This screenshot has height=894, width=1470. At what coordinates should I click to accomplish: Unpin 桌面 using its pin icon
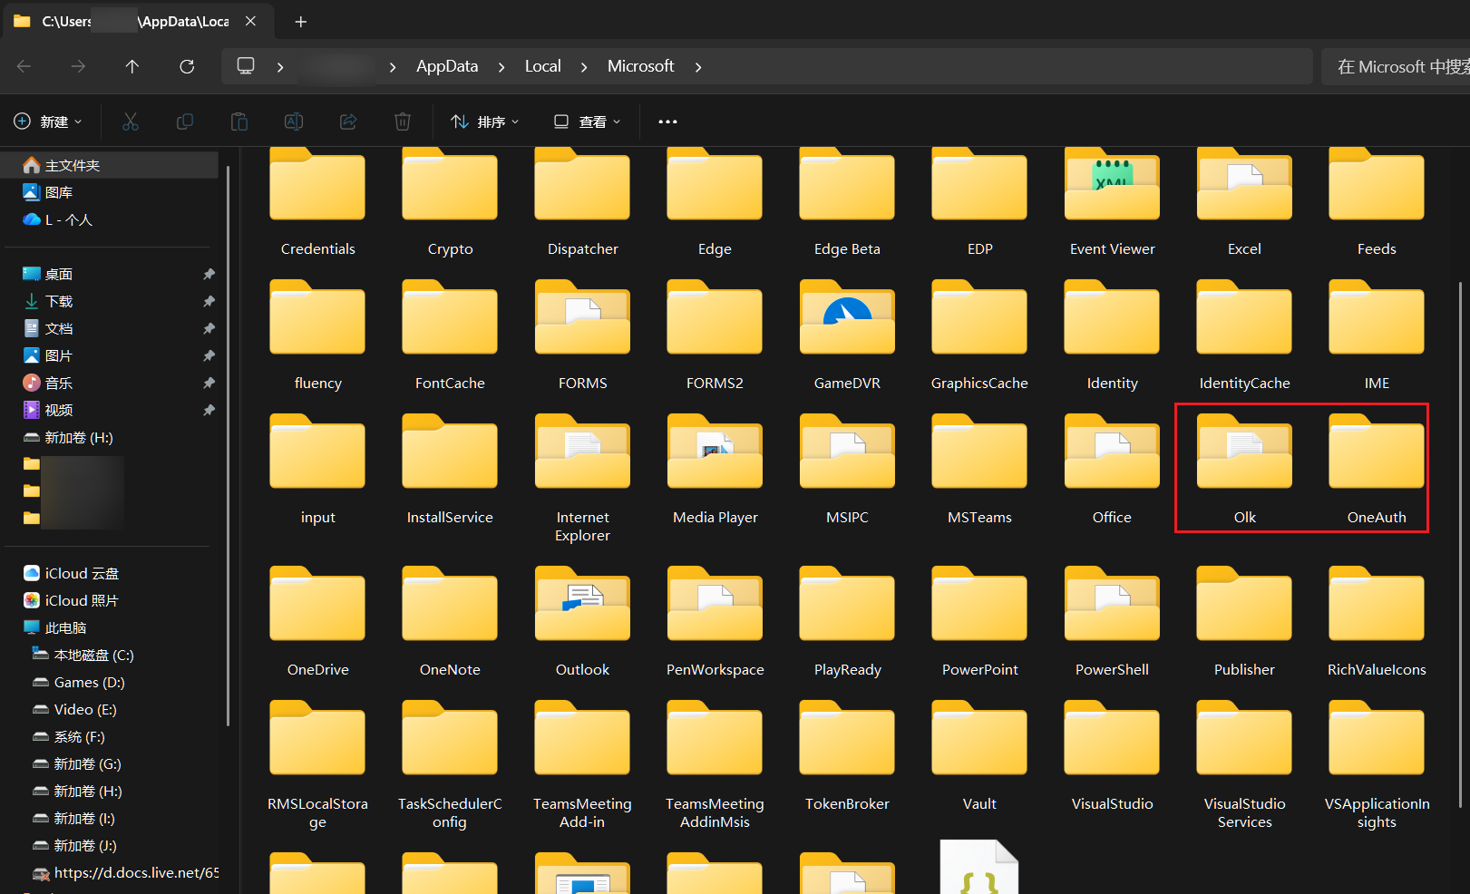click(209, 274)
